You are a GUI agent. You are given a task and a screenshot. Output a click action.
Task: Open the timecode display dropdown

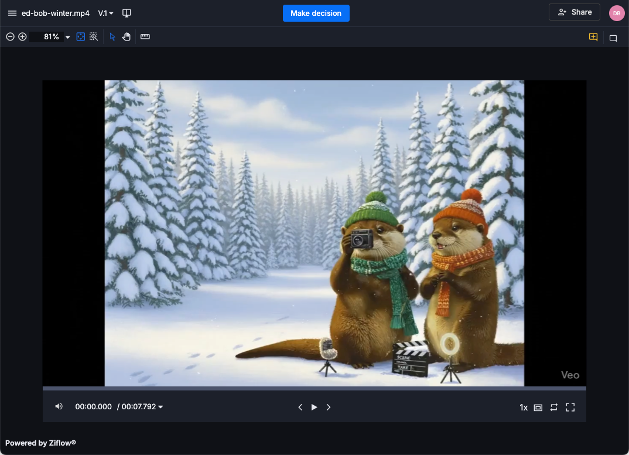pos(160,406)
